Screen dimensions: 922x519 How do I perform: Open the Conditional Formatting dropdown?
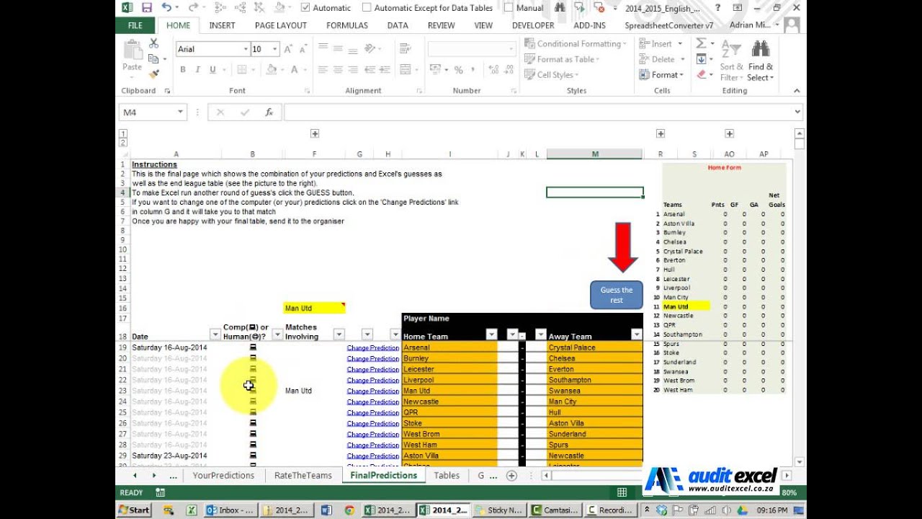(x=575, y=44)
